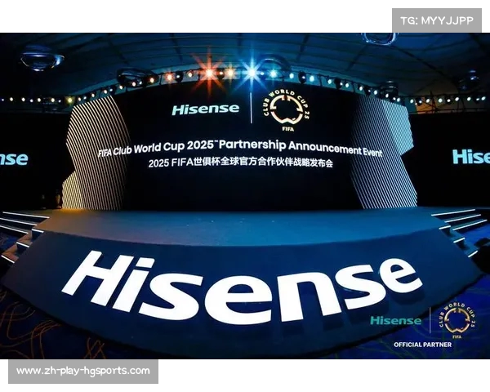Click the www.zh-play-hgsports.com website address
This screenshot has width=490, height=392.
tap(83, 371)
